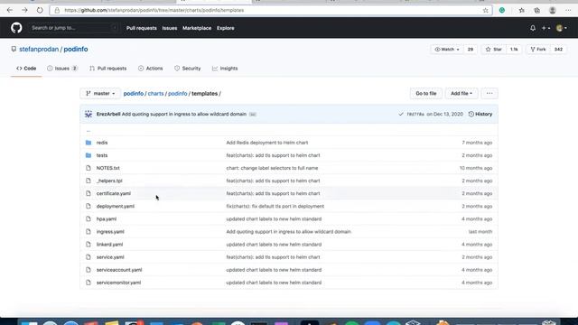Viewport: 578px width, 325px height.
Task: Switch to Insights tab
Action: 225,69
